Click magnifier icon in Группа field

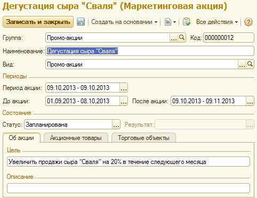click(182, 37)
